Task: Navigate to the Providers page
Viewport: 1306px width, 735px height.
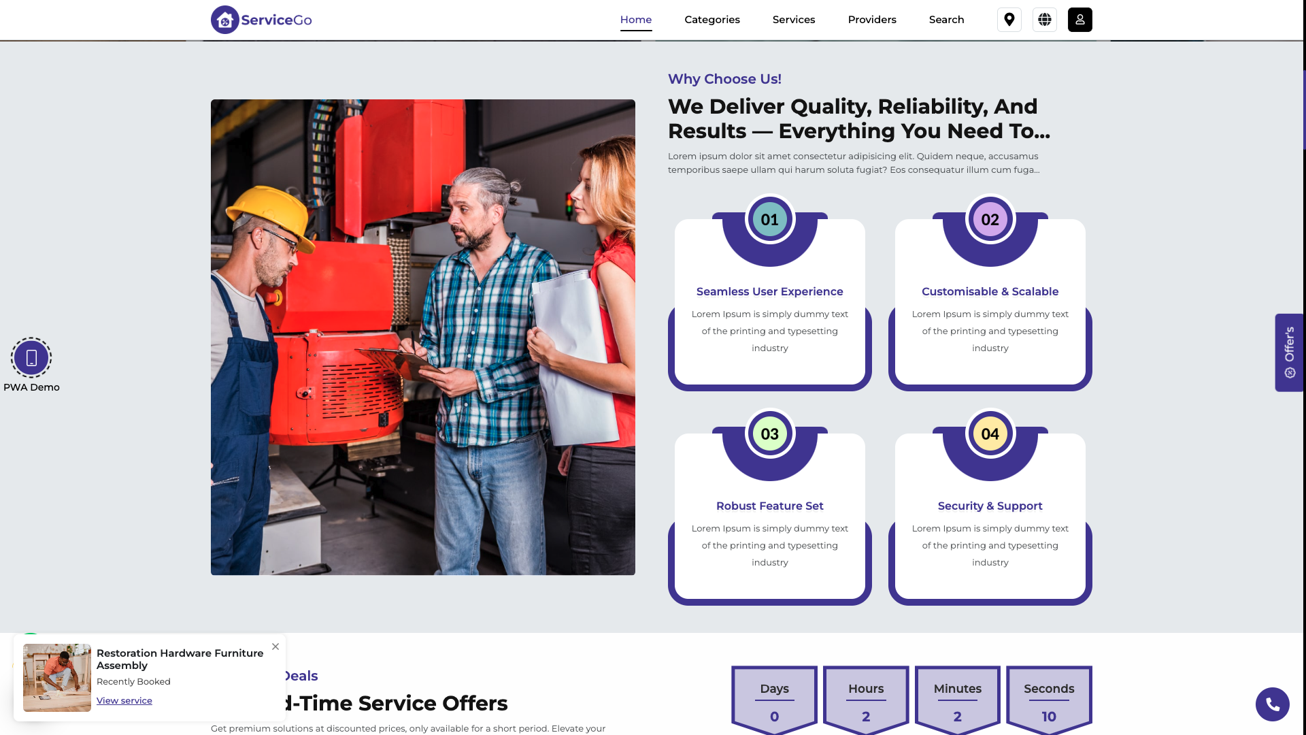Action: [x=872, y=20]
